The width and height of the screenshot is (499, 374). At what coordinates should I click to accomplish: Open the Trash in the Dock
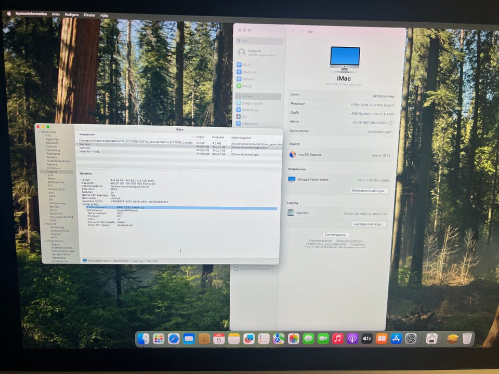467,339
